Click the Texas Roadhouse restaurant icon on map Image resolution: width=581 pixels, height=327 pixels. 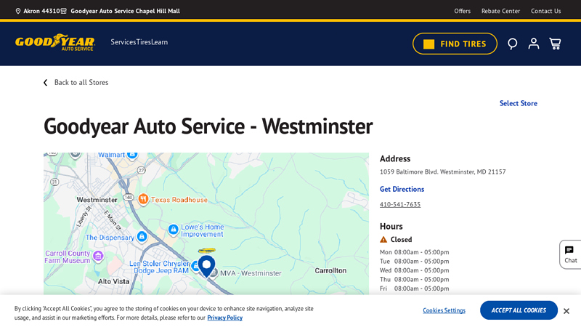pyautogui.click(x=143, y=199)
